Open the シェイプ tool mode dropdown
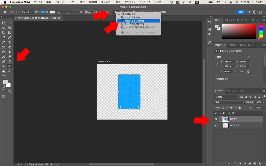Screen dimensions: 266x166 coord(27,12)
